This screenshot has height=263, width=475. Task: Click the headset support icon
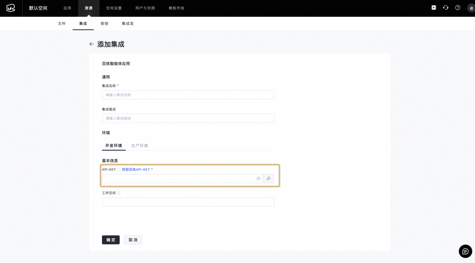(x=446, y=8)
